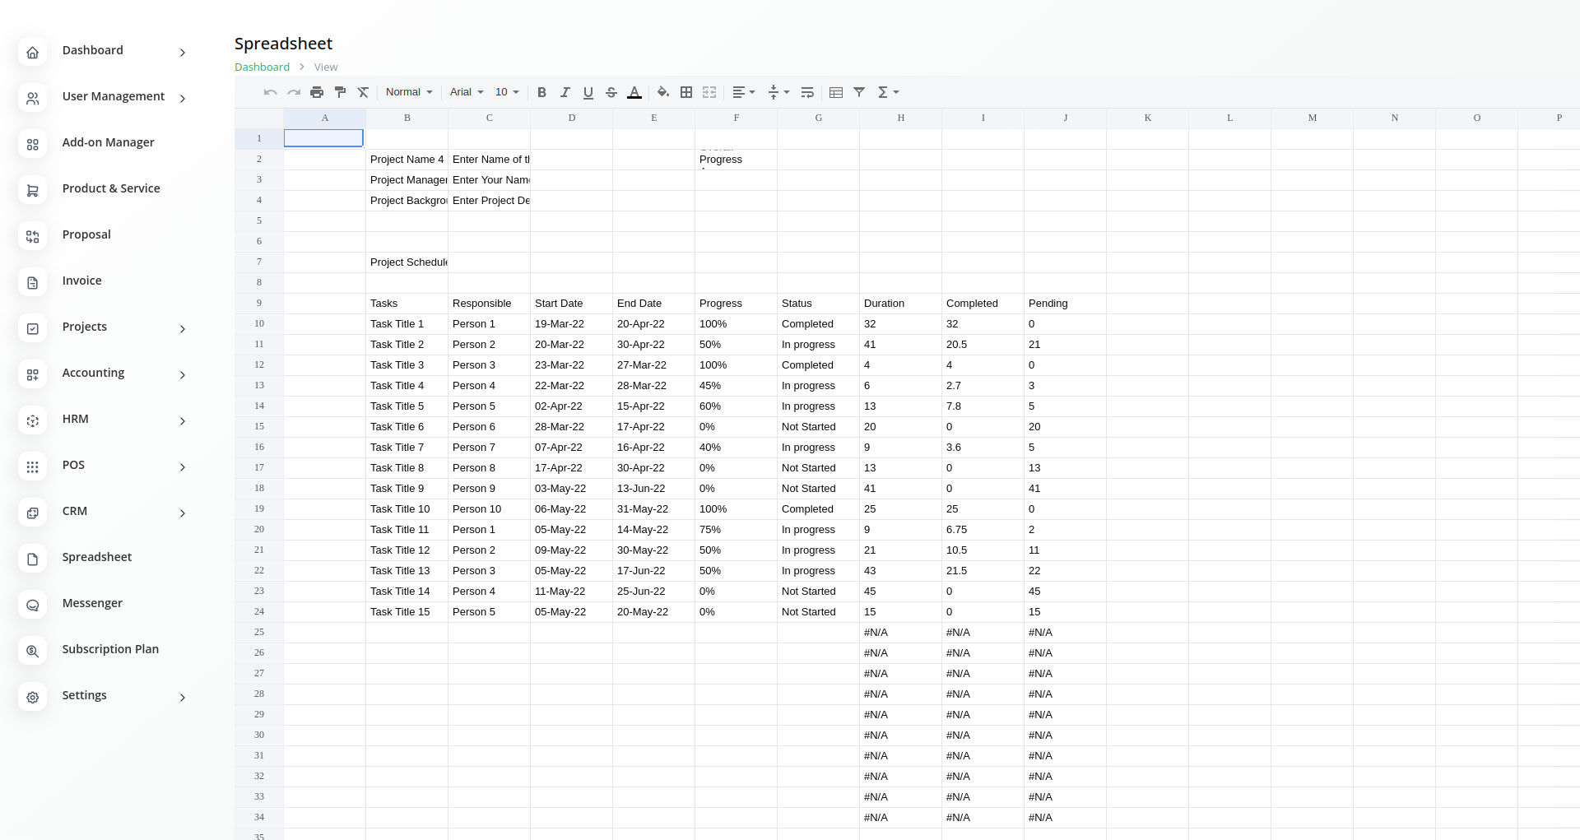This screenshot has height=840, width=1580.
Task: Choose the text color tool
Action: 634,92
